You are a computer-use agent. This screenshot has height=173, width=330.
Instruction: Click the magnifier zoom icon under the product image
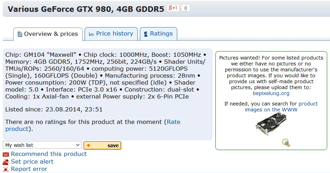[x=286, y=143]
